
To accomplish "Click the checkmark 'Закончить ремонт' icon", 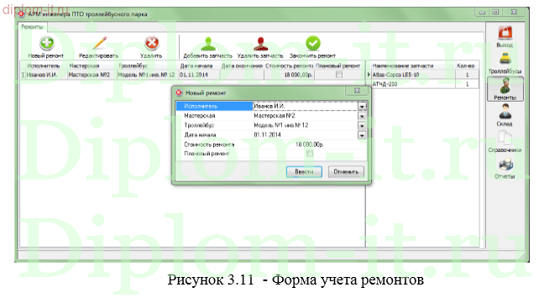I will coord(313,44).
